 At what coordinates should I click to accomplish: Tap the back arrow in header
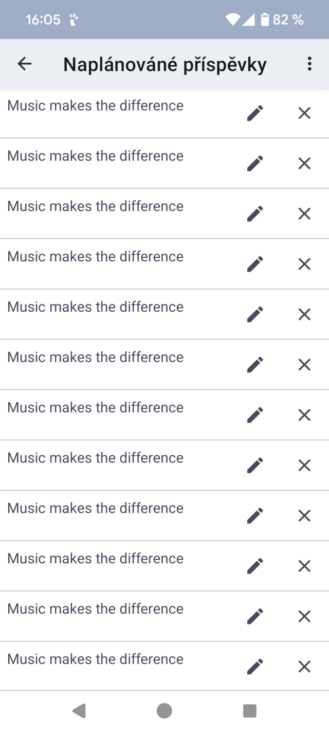pos(25,64)
